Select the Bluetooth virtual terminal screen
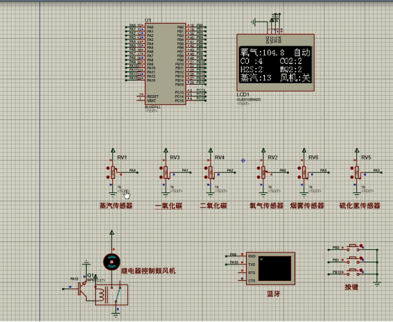Viewport: 393px width, 322px height. [x=274, y=269]
